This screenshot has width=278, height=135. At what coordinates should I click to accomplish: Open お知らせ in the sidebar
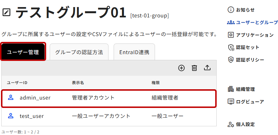pos(245,10)
